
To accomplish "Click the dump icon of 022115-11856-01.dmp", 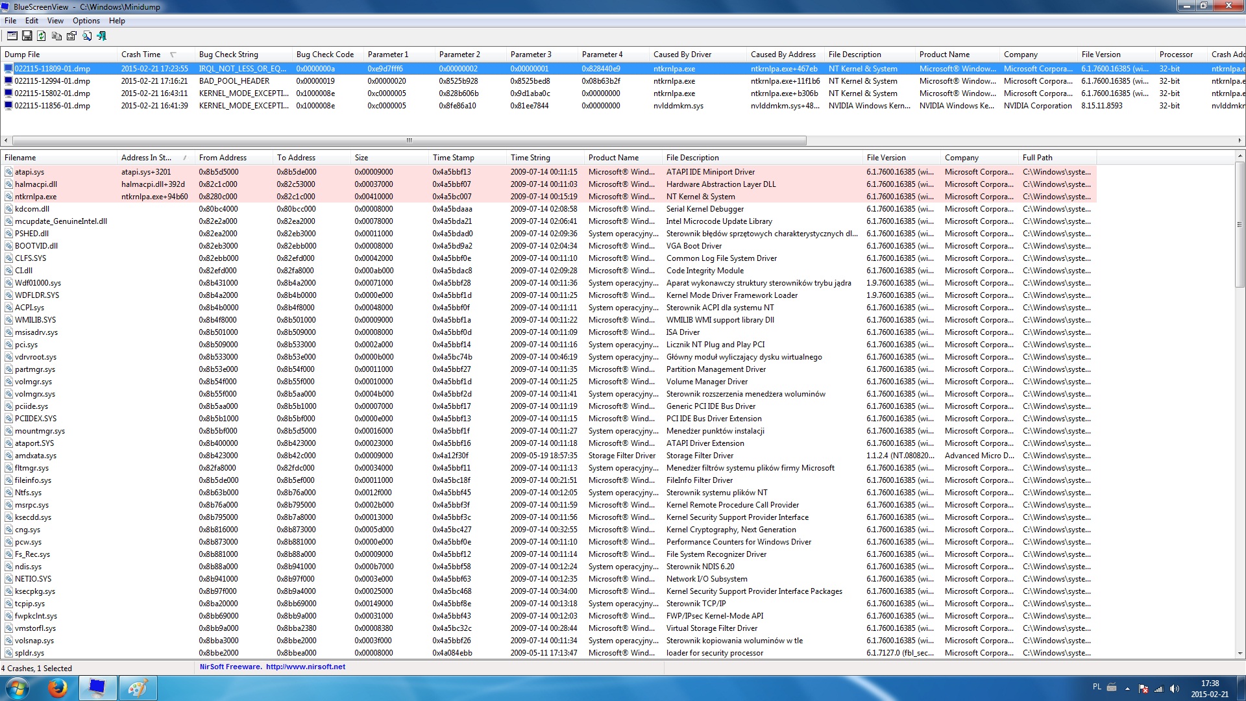I will 8,106.
